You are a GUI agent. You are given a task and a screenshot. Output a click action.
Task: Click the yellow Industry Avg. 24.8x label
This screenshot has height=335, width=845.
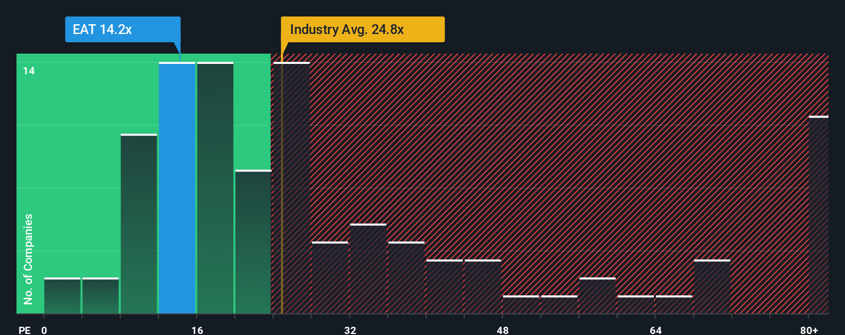tap(362, 29)
